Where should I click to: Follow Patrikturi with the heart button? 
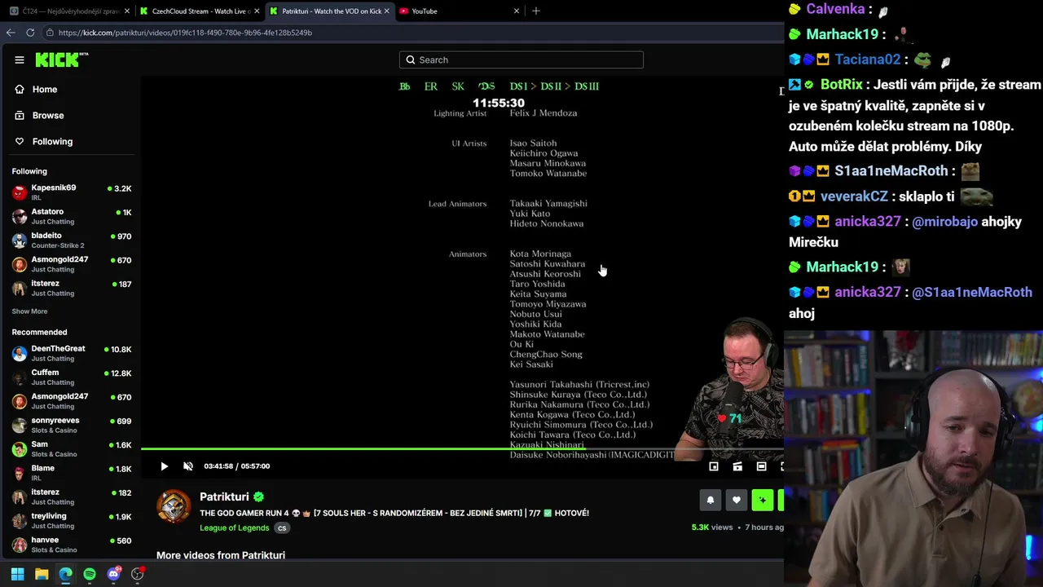(737, 500)
